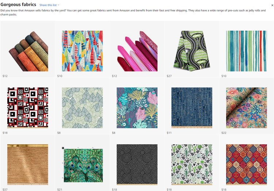
Task: Close the Gorgeous fabrics list panel
Action: tap(272, 5)
